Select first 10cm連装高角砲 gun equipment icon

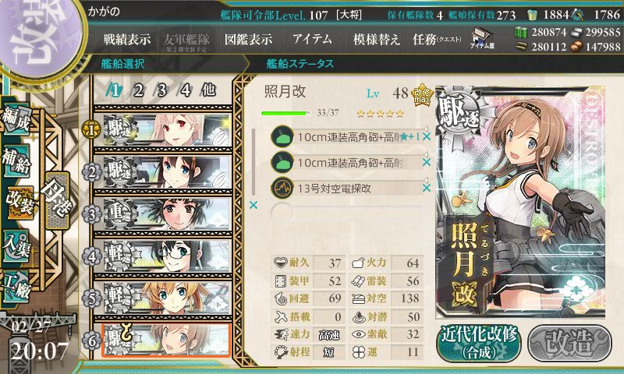(282, 136)
